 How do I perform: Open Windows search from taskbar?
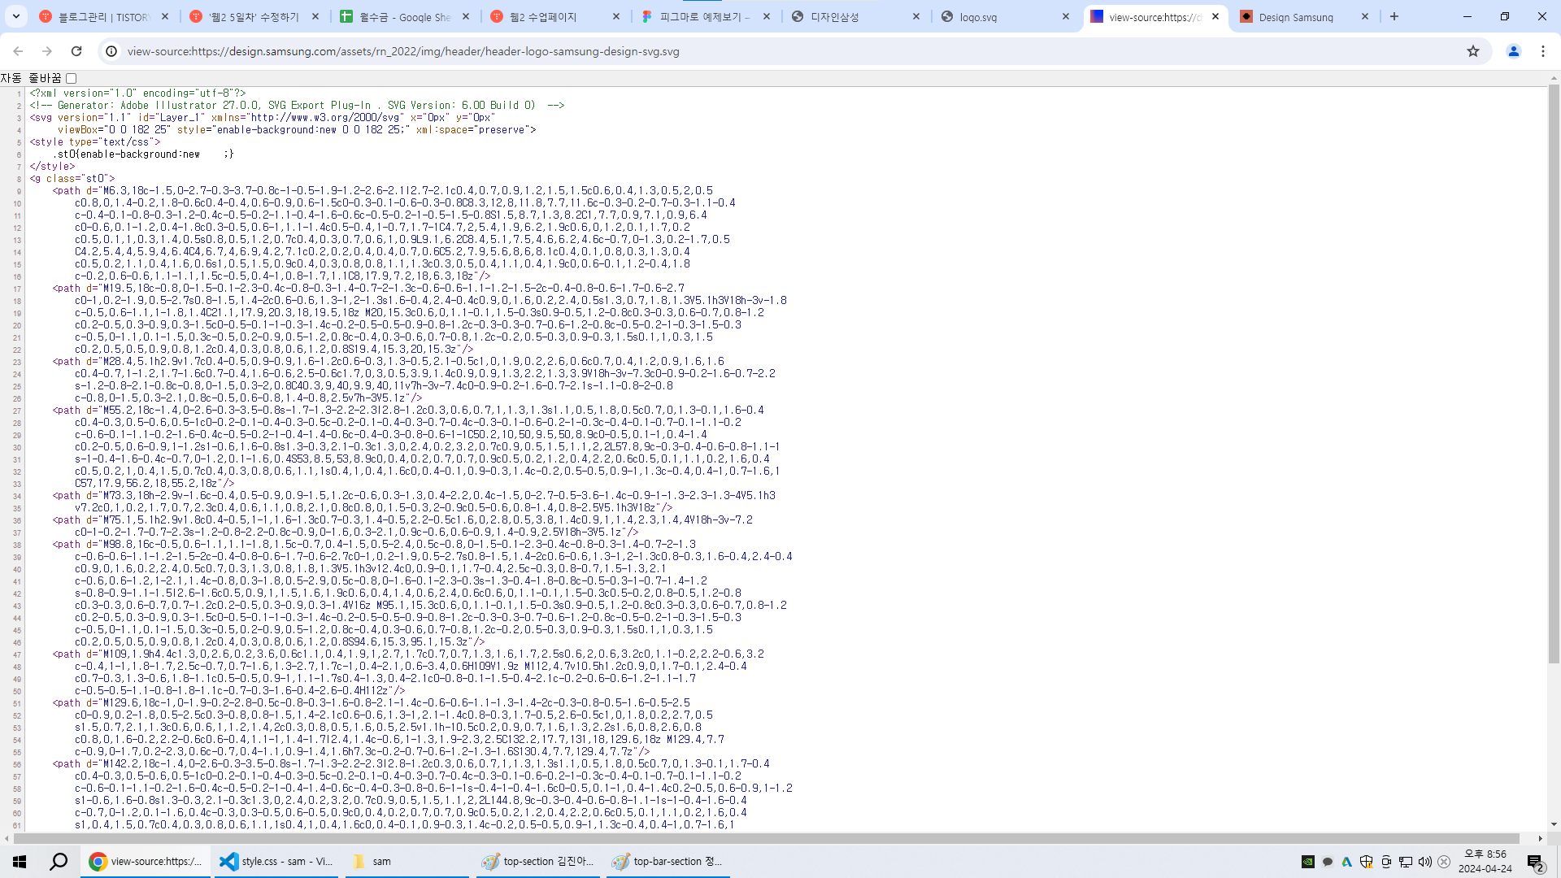coord(59,862)
